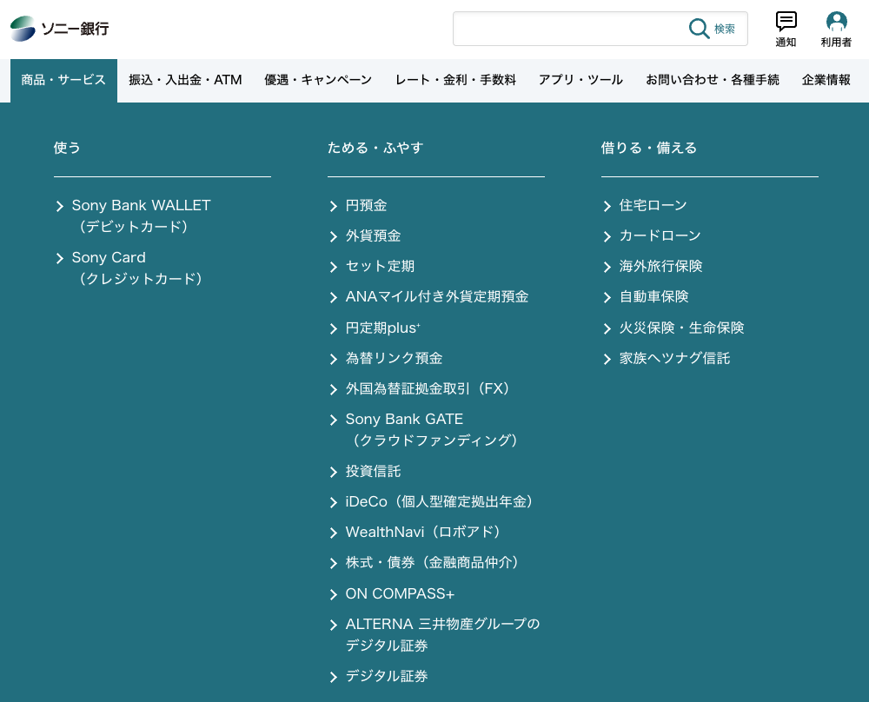Open iDeCo (個人型確定拠出年金) link
This screenshot has height=702, width=869.
pyautogui.click(x=439, y=501)
